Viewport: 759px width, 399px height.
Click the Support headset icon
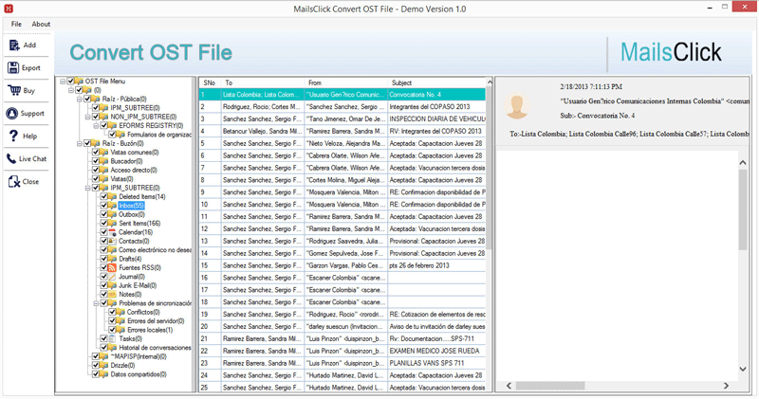12,113
